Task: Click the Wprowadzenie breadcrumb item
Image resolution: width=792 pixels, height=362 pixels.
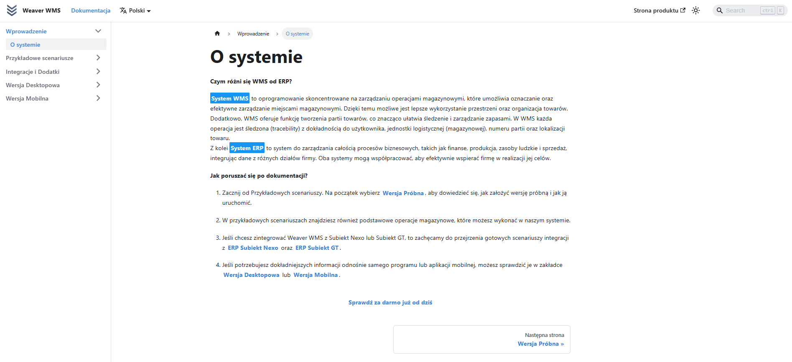Action: (x=253, y=34)
